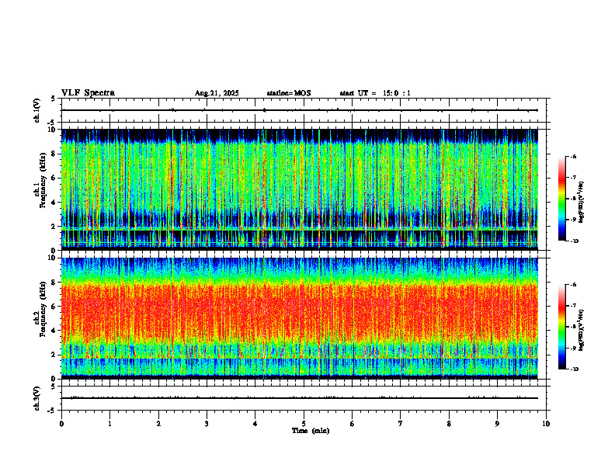Click the time axis tick label '5'

click(x=304, y=424)
